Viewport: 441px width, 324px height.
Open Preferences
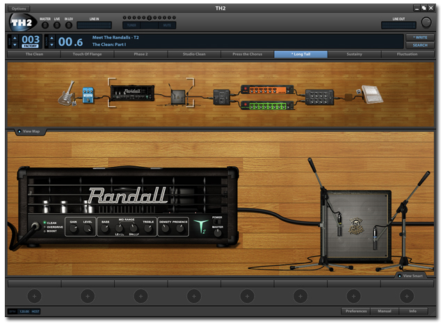[355, 311]
